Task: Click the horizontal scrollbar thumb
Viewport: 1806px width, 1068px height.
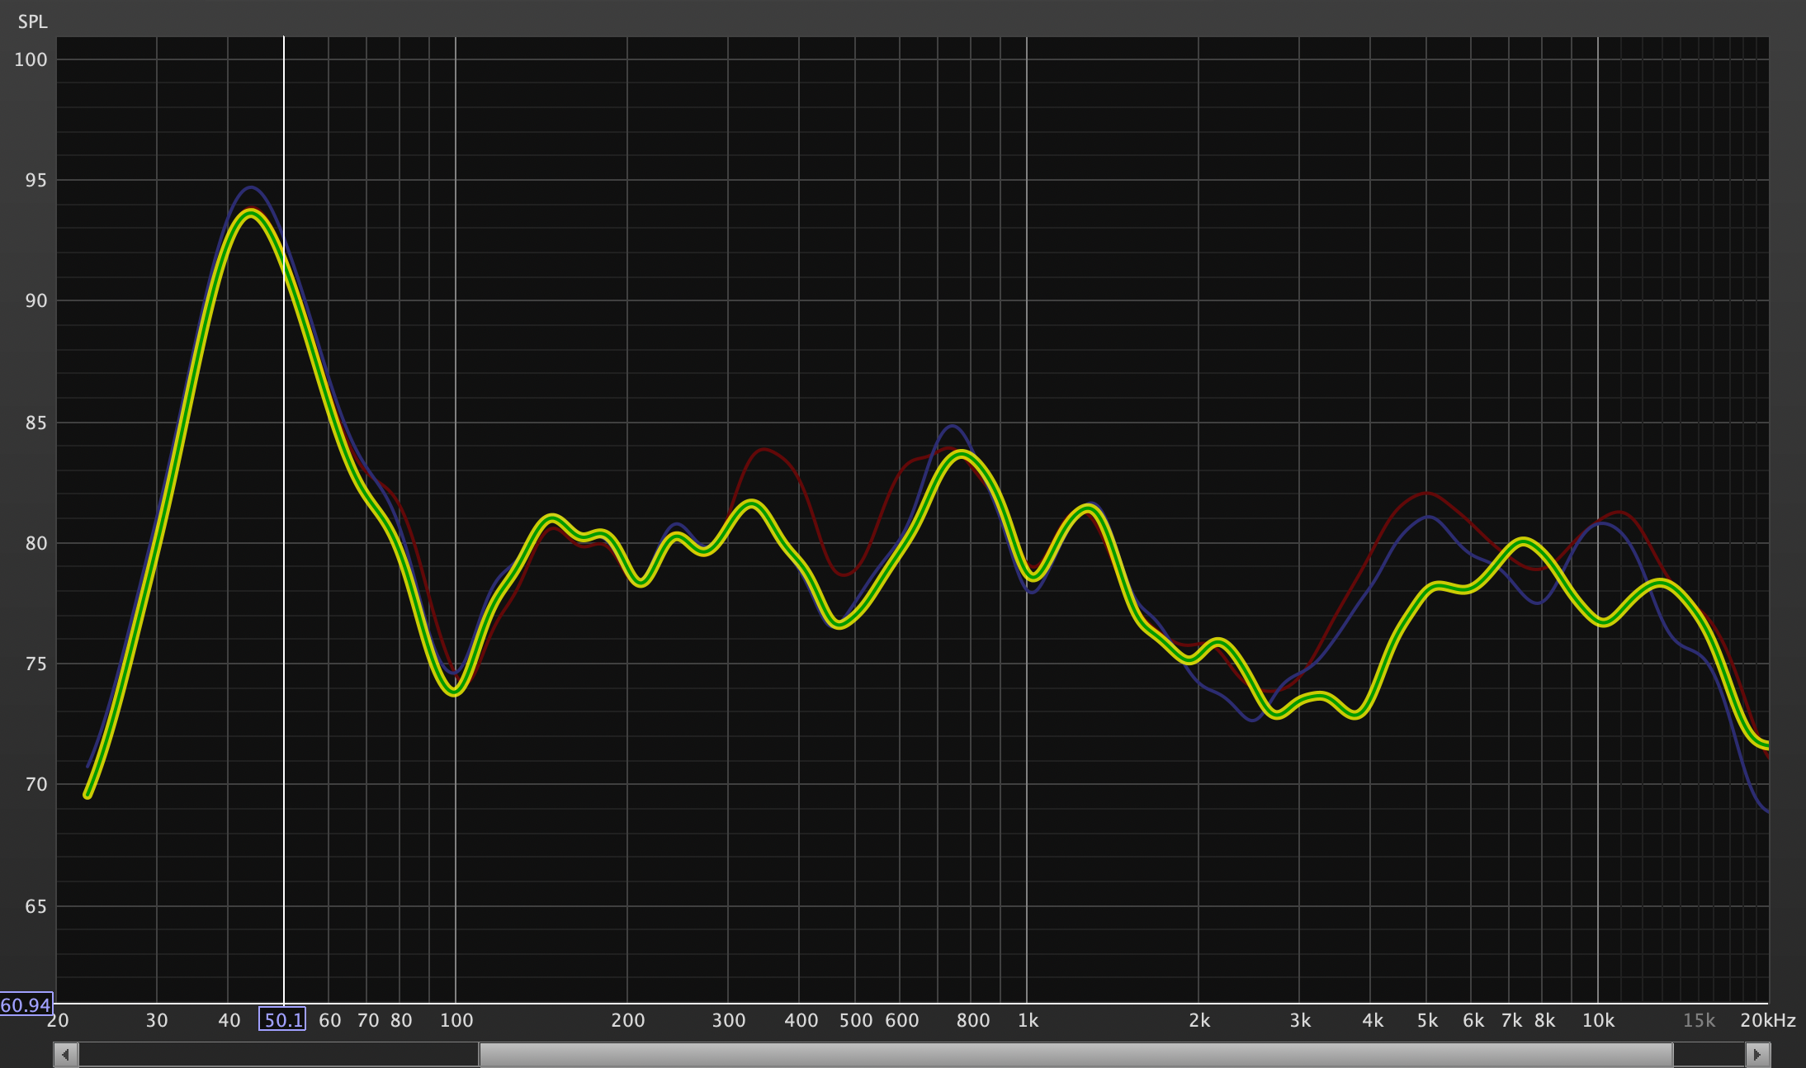Action: (1075, 1055)
